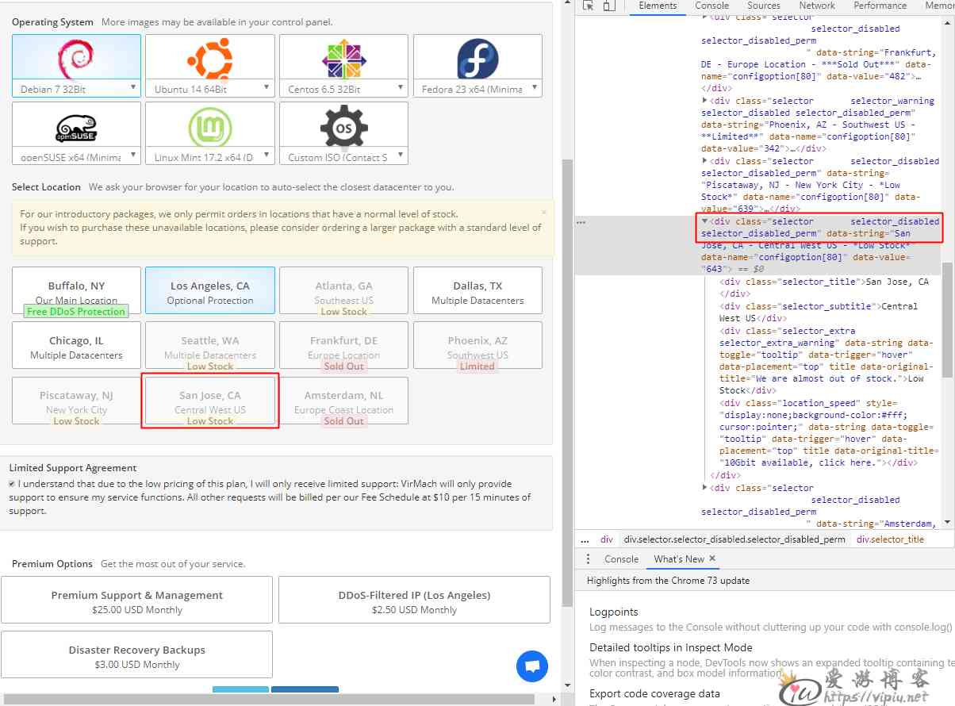This screenshot has width=955, height=706.
Task: Toggle the DevTools device toolbar icon
Action: click(608, 6)
